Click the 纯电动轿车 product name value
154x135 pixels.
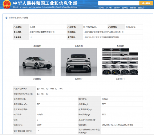click(131, 27)
